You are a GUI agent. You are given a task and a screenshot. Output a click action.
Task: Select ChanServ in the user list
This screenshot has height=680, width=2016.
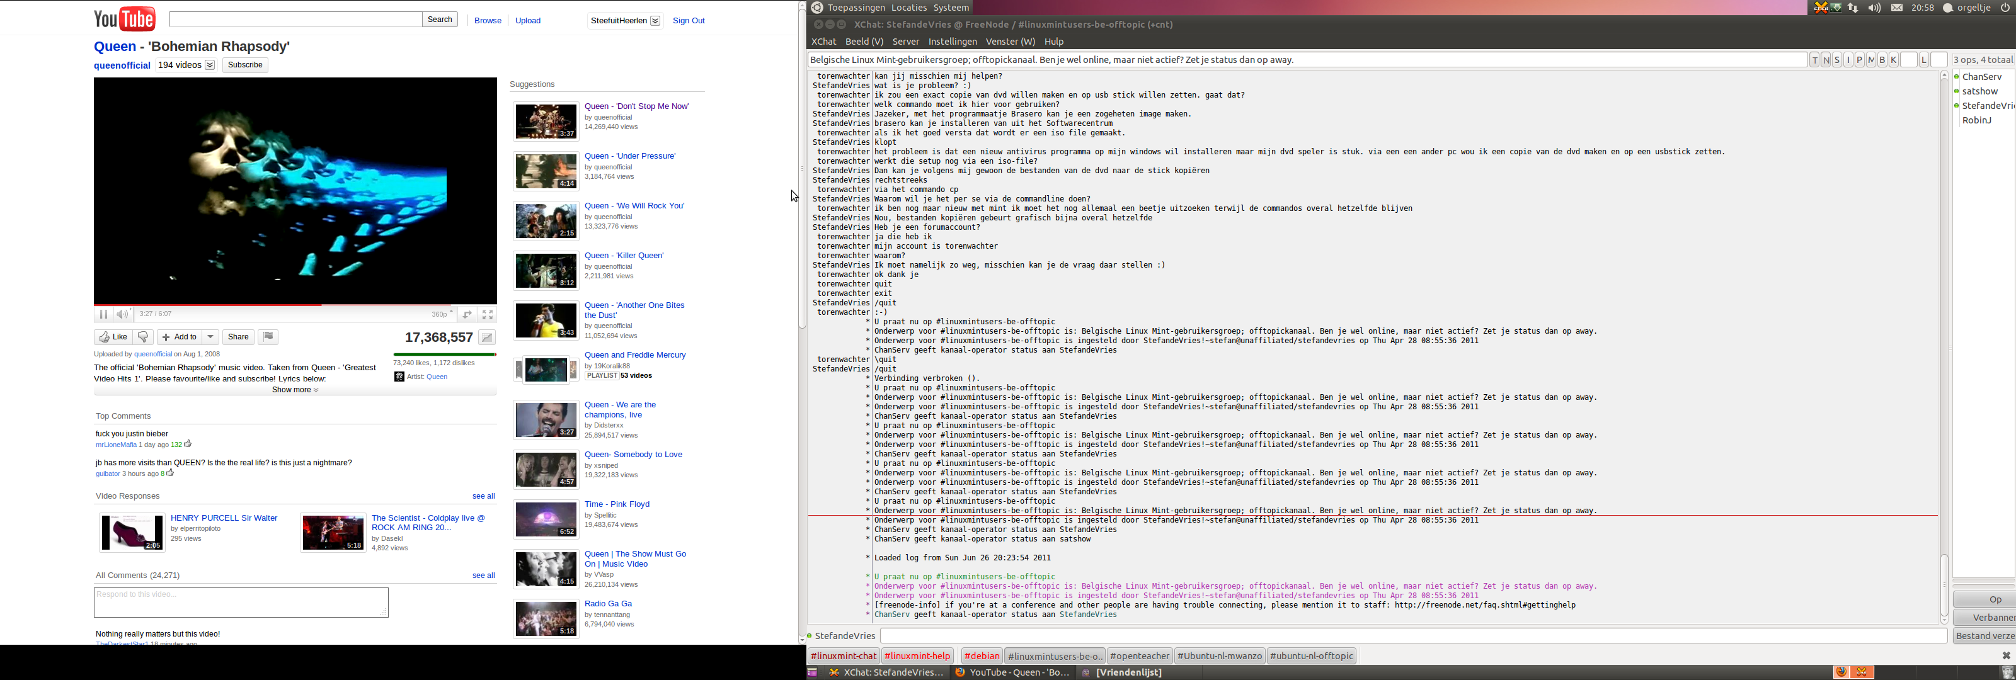tap(1981, 77)
